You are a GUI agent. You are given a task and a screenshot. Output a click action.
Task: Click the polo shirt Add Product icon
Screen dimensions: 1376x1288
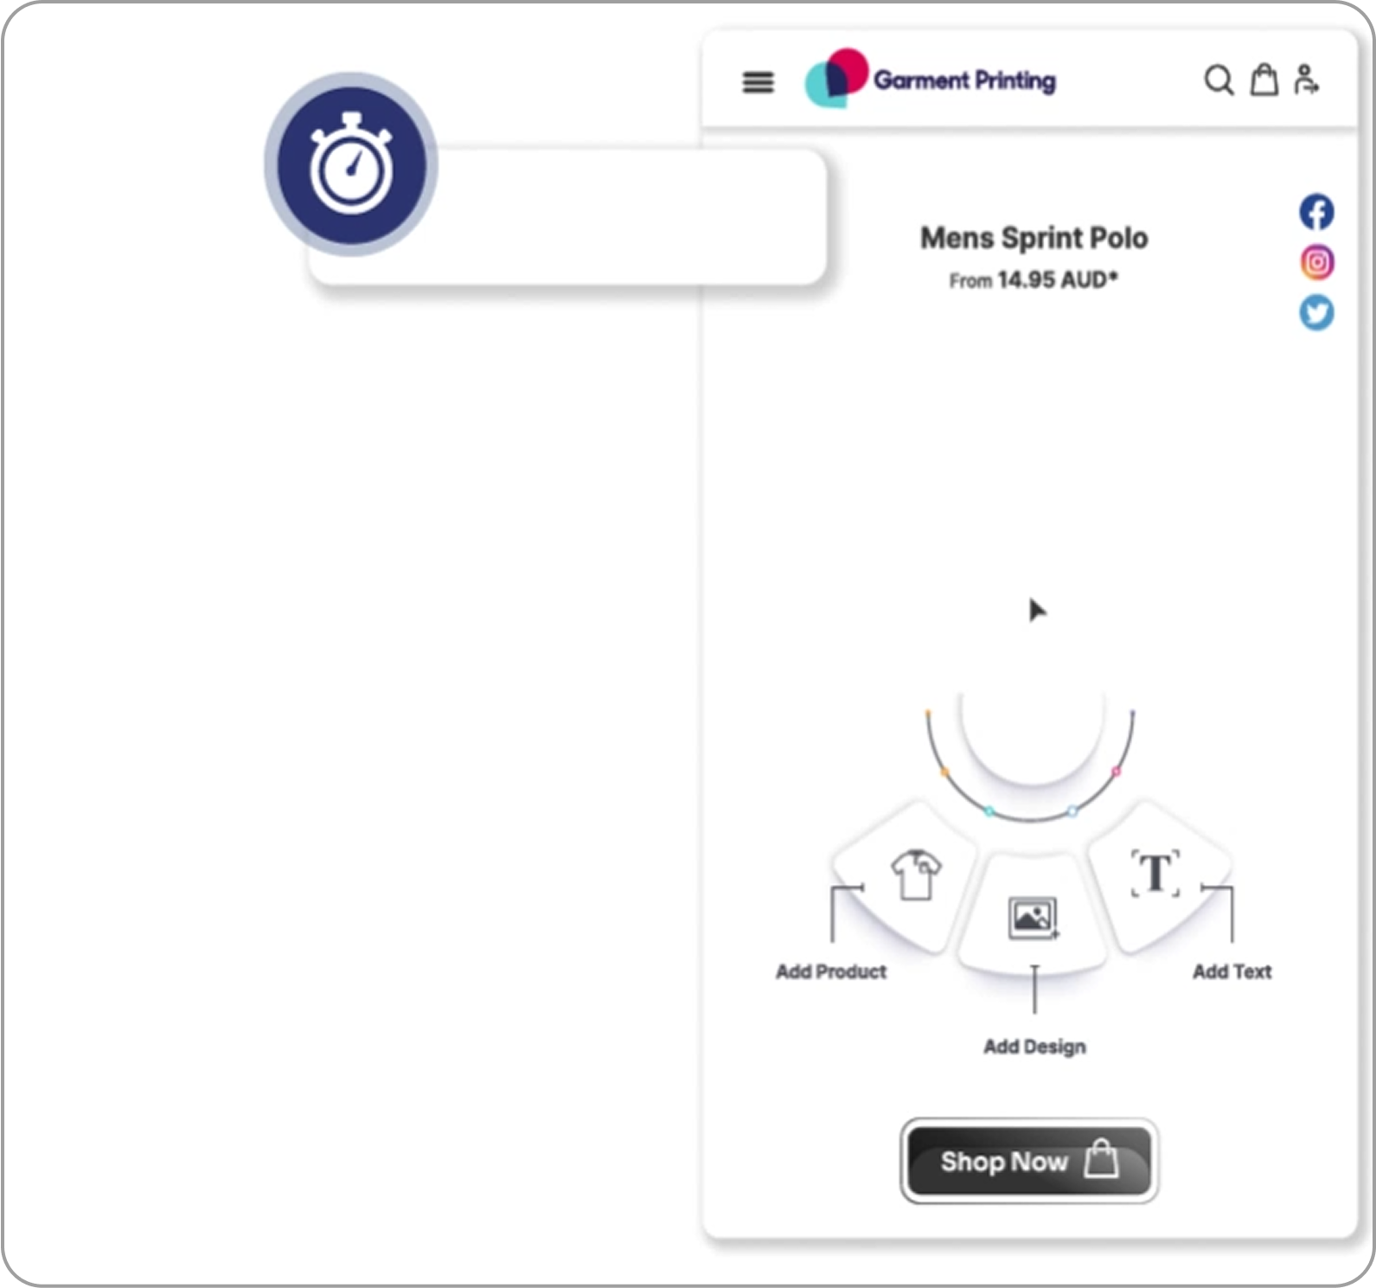click(915, 875)
